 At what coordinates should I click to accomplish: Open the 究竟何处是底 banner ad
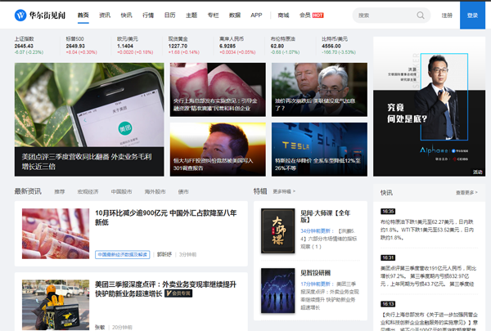click(429, 106)
